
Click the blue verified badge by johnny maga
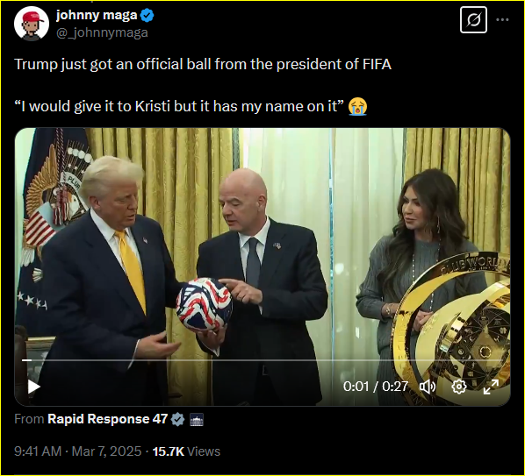[147, 16]
